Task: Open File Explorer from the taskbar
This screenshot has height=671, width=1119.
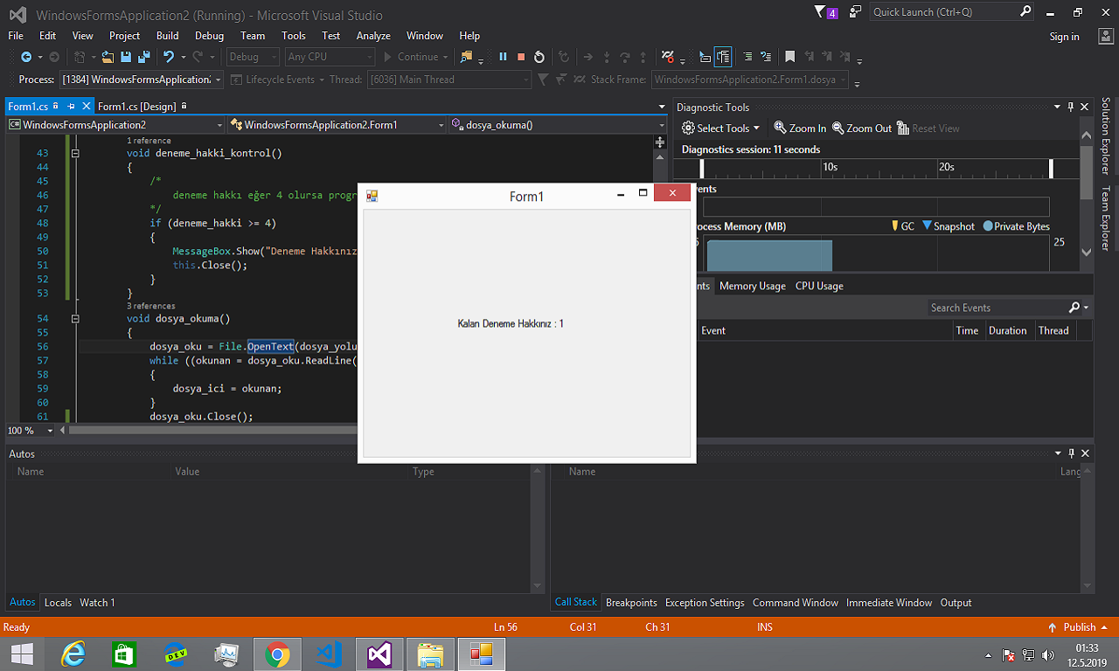Action: point(429,654)
